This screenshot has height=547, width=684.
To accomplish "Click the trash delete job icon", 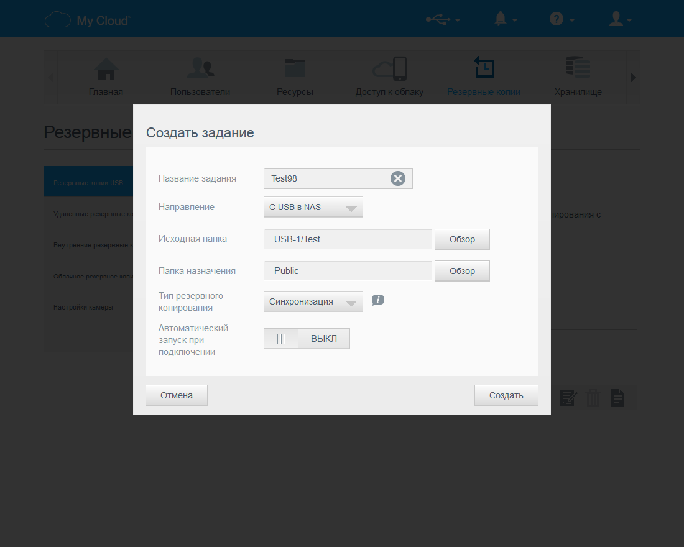I will pos(593,398).
